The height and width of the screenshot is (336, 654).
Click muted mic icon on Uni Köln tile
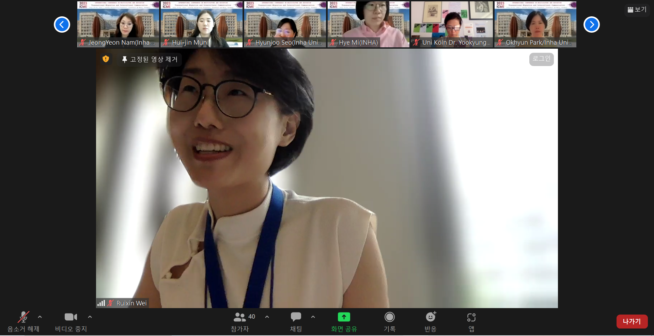coord(417,43)
